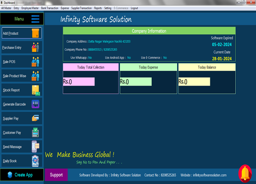Click the Today Total Collection Rs.0 field
Image resolution: width=256 pixels, height=184 pixels.
tap(79, 81)
